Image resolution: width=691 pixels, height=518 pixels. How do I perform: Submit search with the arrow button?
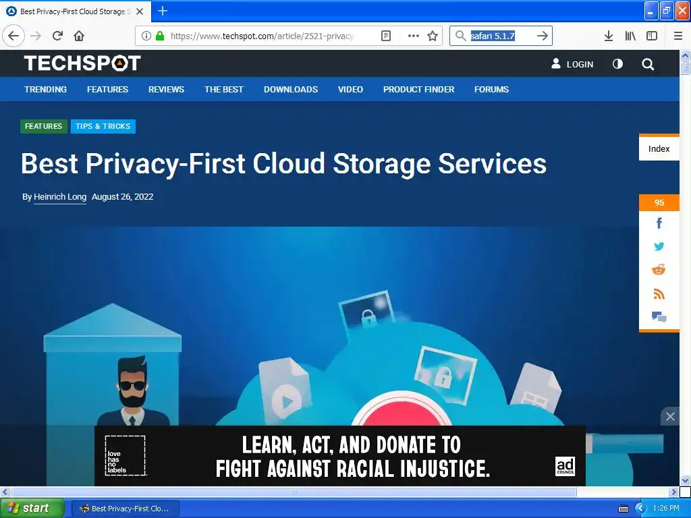[542, 36]
